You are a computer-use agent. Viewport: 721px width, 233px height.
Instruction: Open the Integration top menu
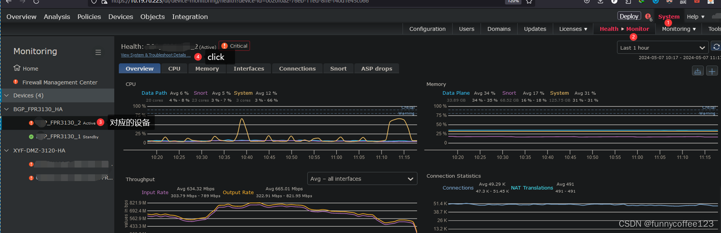pos(190,17)
